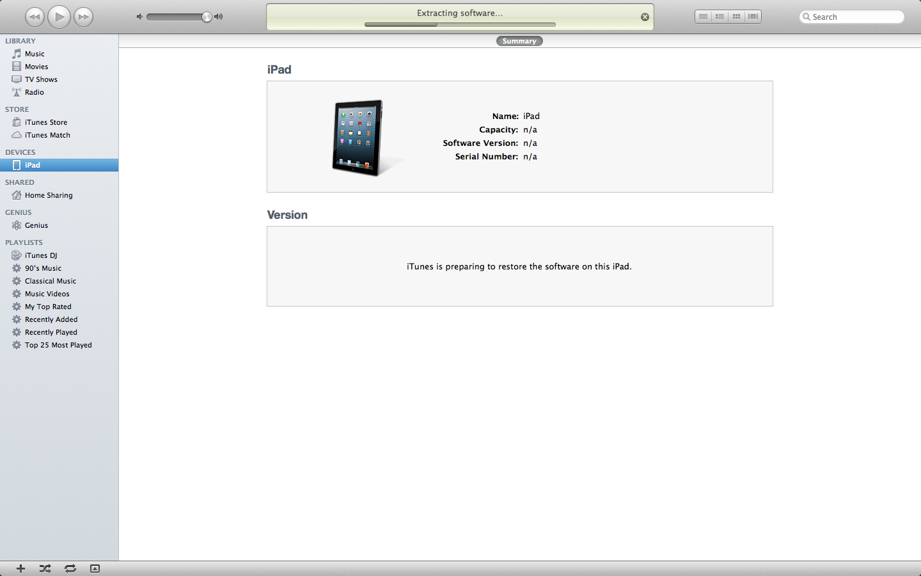This screenshot has width=921, height=576.
Task: Start playback with the Play button
Action: 59,17
